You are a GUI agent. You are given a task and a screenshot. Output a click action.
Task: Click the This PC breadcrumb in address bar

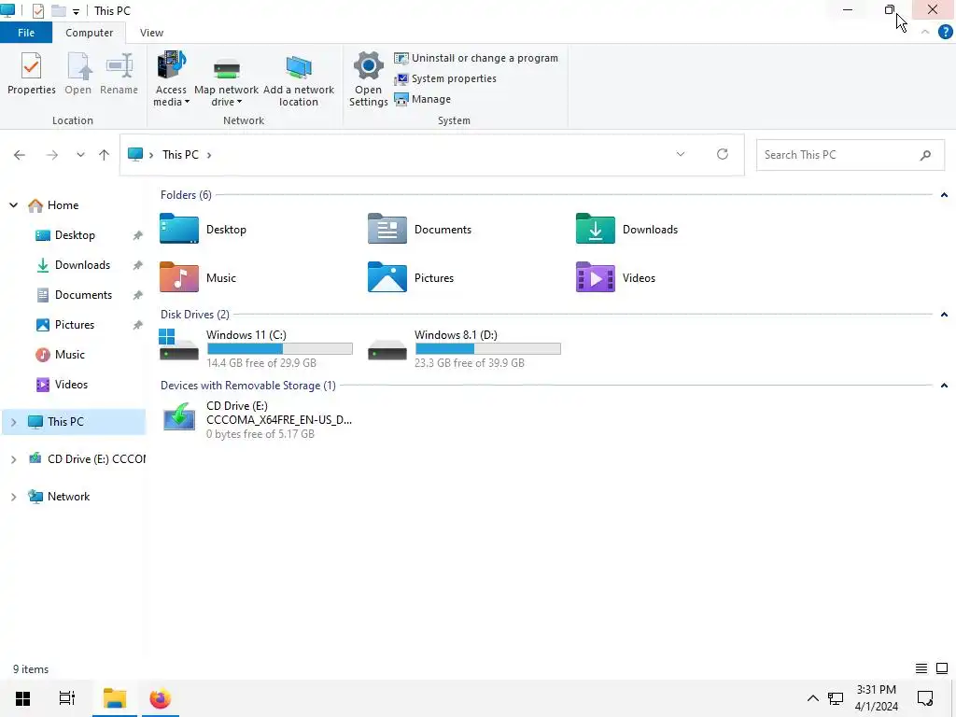pos(180,155)
